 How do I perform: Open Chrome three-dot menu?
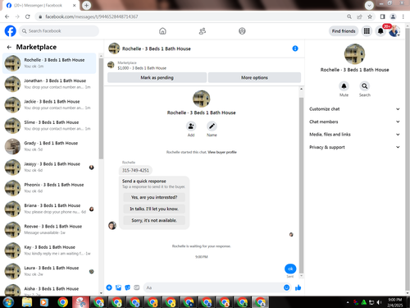pos(403,16)
